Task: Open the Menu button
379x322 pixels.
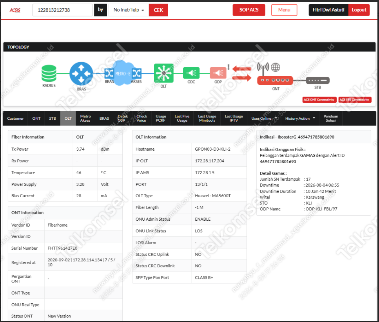Action: click(284, 10)
